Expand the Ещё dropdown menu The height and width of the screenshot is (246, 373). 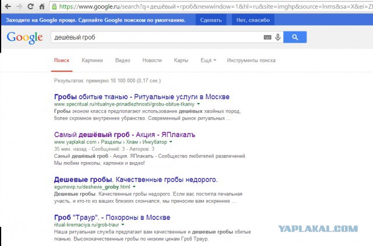(x=209, y=61)
